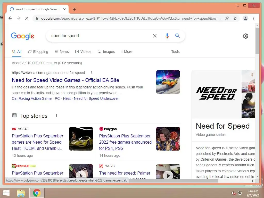Viewport: 264px width, 198px height.
Task: Stop page loading with the X button
Action: click(x=27, y=18)
